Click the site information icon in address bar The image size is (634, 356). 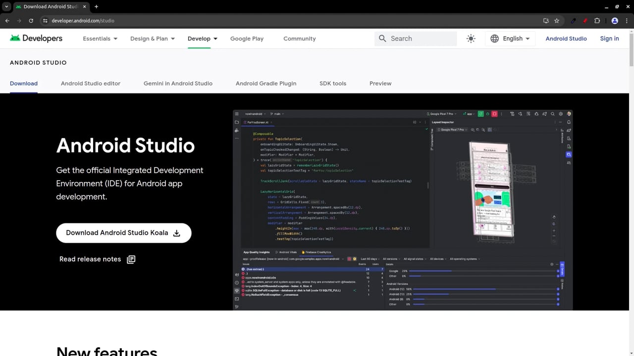click(x=45, y=21)
